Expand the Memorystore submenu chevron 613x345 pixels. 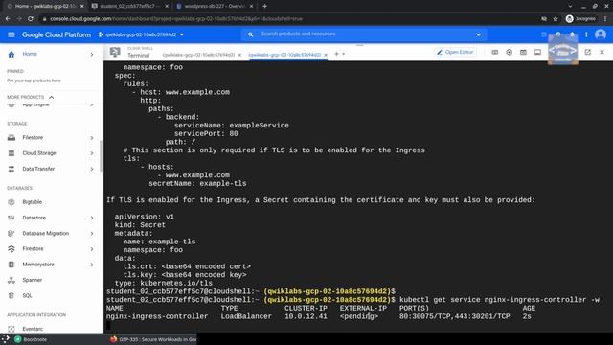[92, 264]
